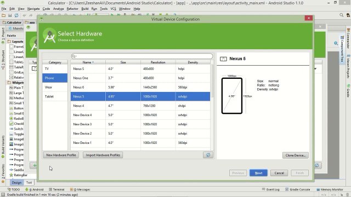Select the Nexus One row
The image size is (351, 197).
[140, 78]
